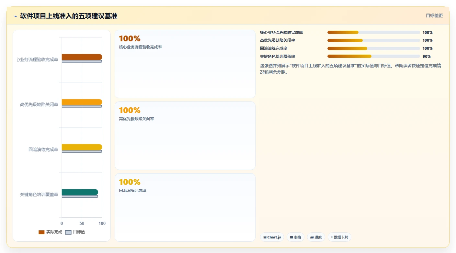Image resolution: width=456 pixels, height=253 pixels.
Task: Click the teal 关键角色培训覆盖率 actual bar
Action: click(x=80, y=192)
